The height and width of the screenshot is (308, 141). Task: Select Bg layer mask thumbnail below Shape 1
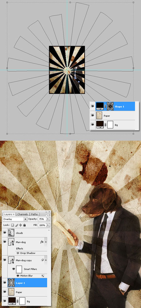point(110,125)
